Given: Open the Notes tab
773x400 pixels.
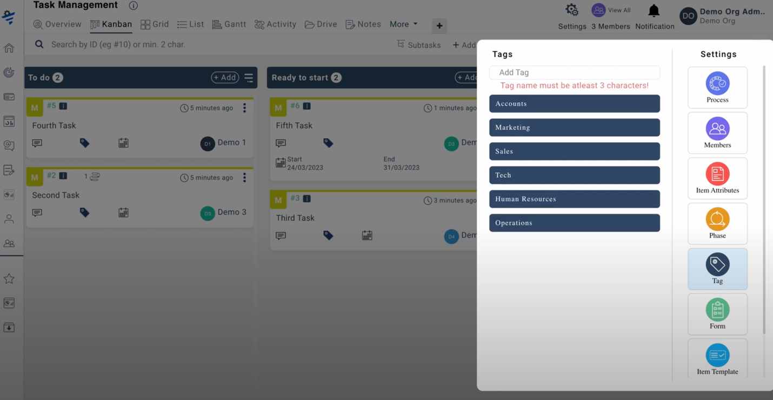Looking at the screenshot, I should [x=363, y=24].
